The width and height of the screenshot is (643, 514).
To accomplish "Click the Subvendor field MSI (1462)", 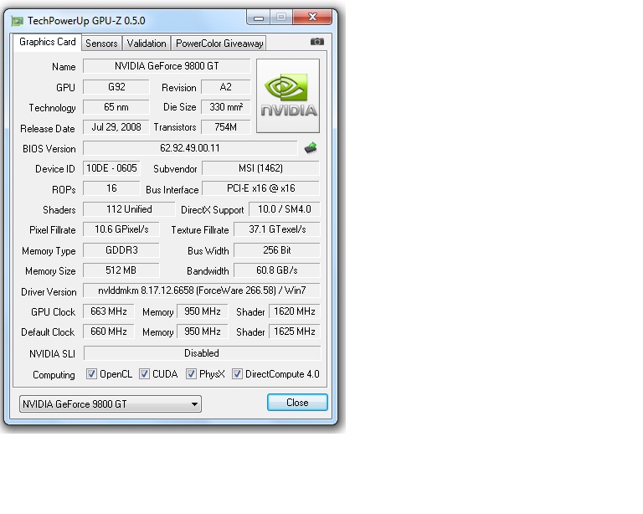I will (261, 168).
